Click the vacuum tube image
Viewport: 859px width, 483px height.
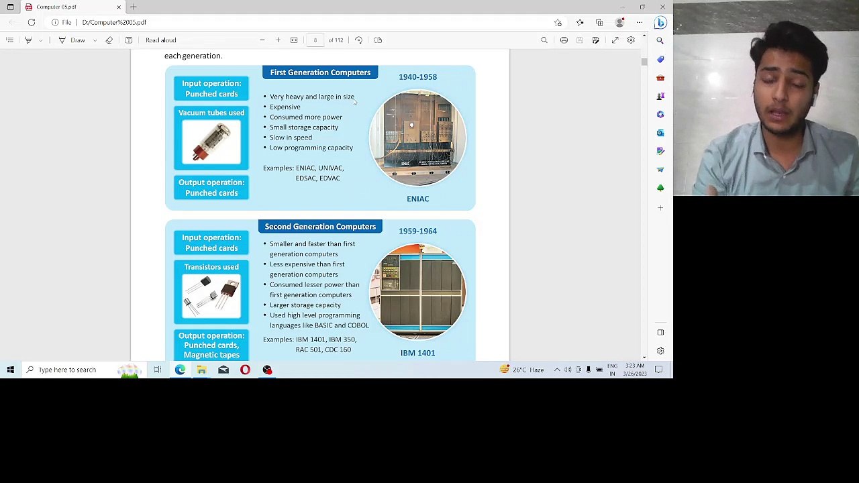click(211, 142)
